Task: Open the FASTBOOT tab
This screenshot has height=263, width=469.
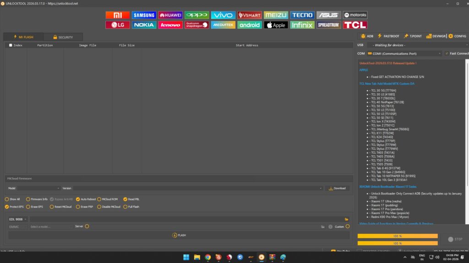Action: click(388, 36)
